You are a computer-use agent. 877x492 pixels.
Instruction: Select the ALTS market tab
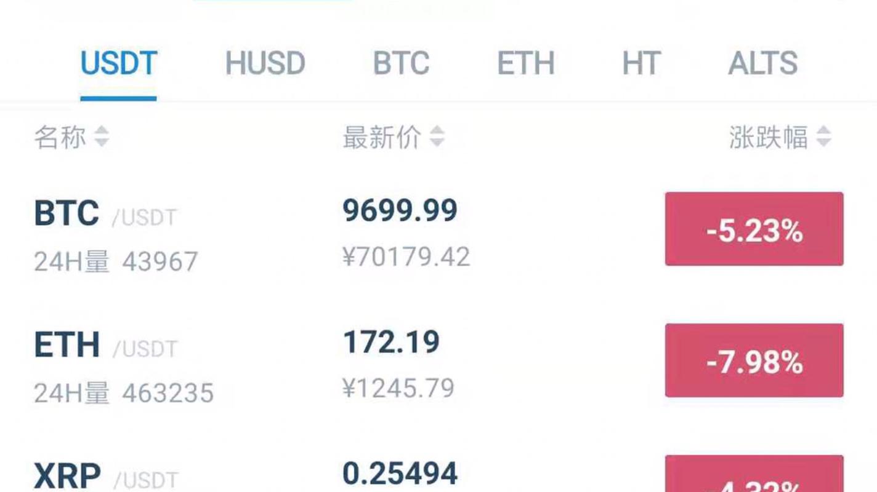[763, 63]
